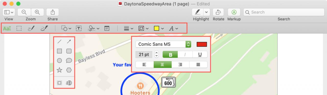
Task: Insert a Text box annotation
Action: tap(78, 28)
